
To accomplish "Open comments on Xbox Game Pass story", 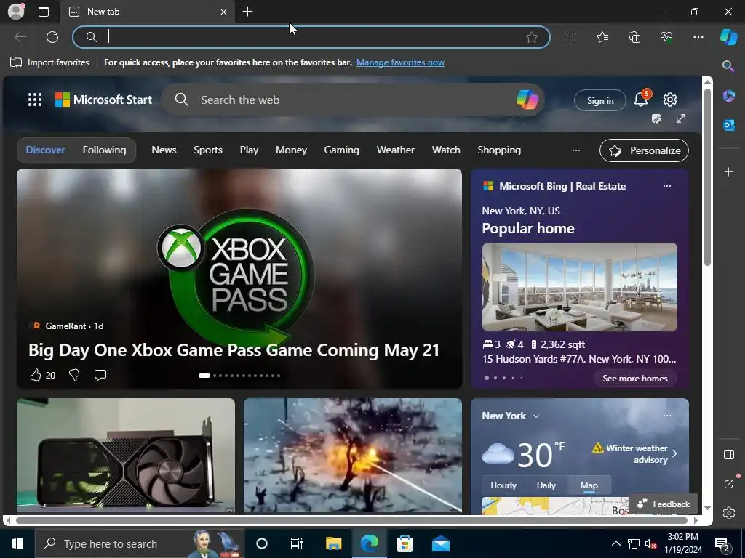I will pyautogui.click(x=100, y=375).
